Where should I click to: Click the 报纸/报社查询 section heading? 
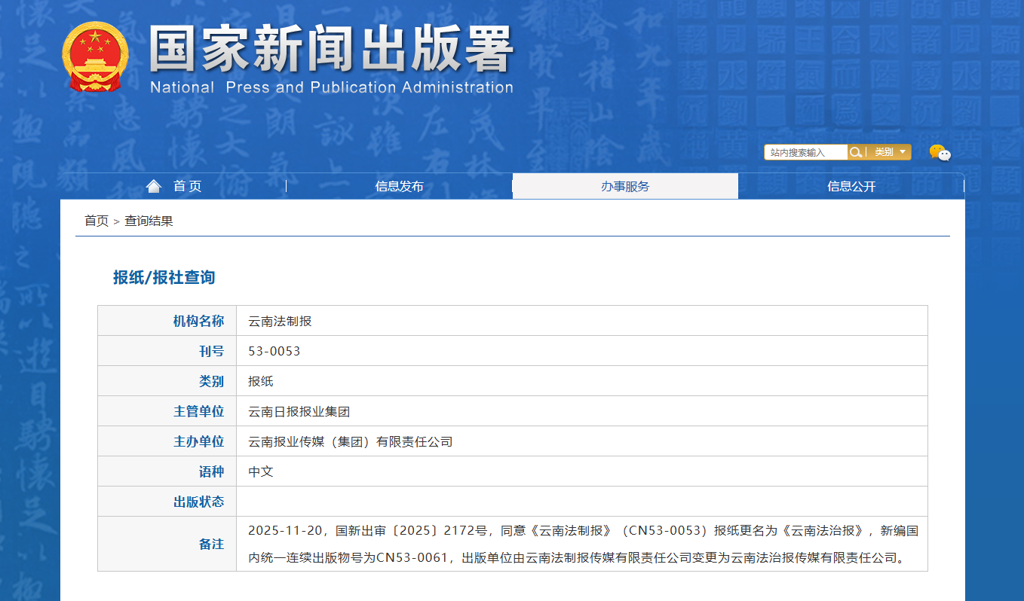(x=164, y=277)
